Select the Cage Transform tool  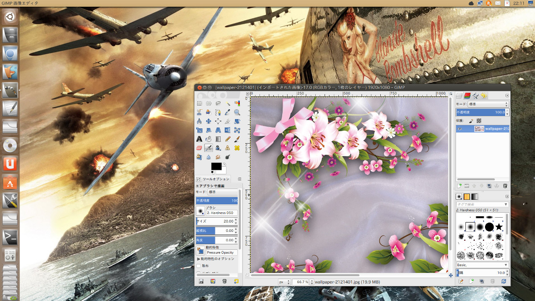tap(237, 130)
